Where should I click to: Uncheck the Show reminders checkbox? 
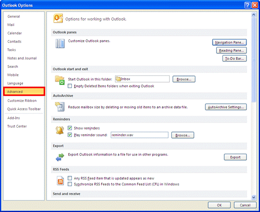(70, 128)
